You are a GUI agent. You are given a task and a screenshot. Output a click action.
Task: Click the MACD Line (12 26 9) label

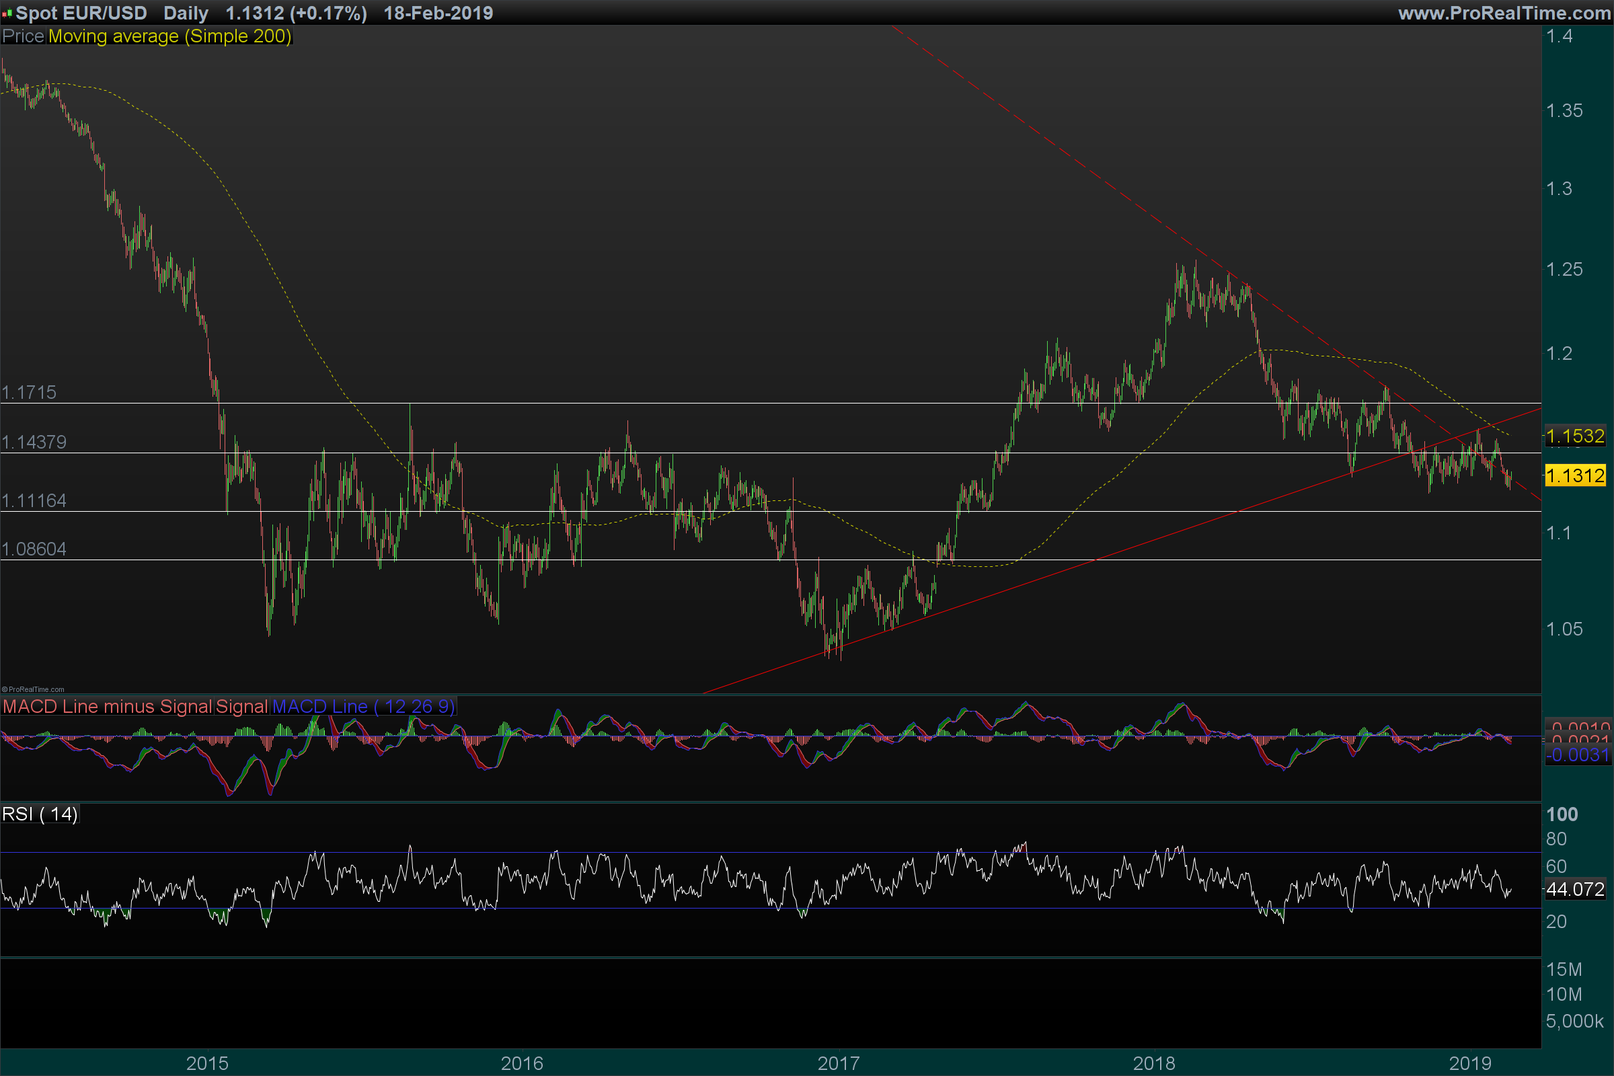click(363, 706)
